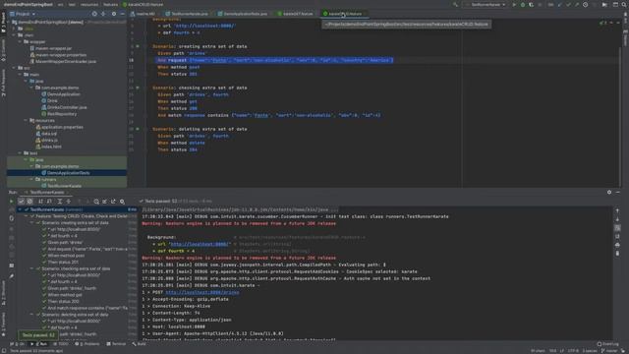Viewport: 629px width, 354px height.
Task: Expand all test tree nodes
Action: [59, 202]
